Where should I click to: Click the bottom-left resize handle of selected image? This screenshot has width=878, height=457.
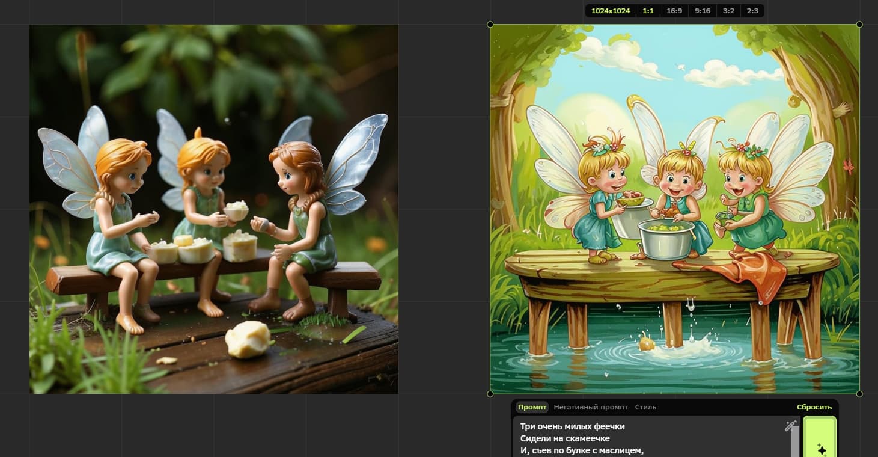coord(490,394)
